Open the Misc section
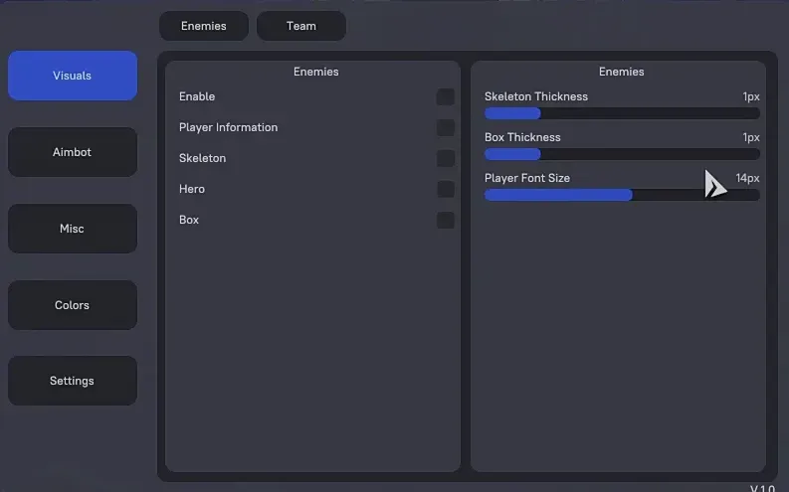Image resolution: width=789 pixels, height=492 pixels. tap(73, 229)
